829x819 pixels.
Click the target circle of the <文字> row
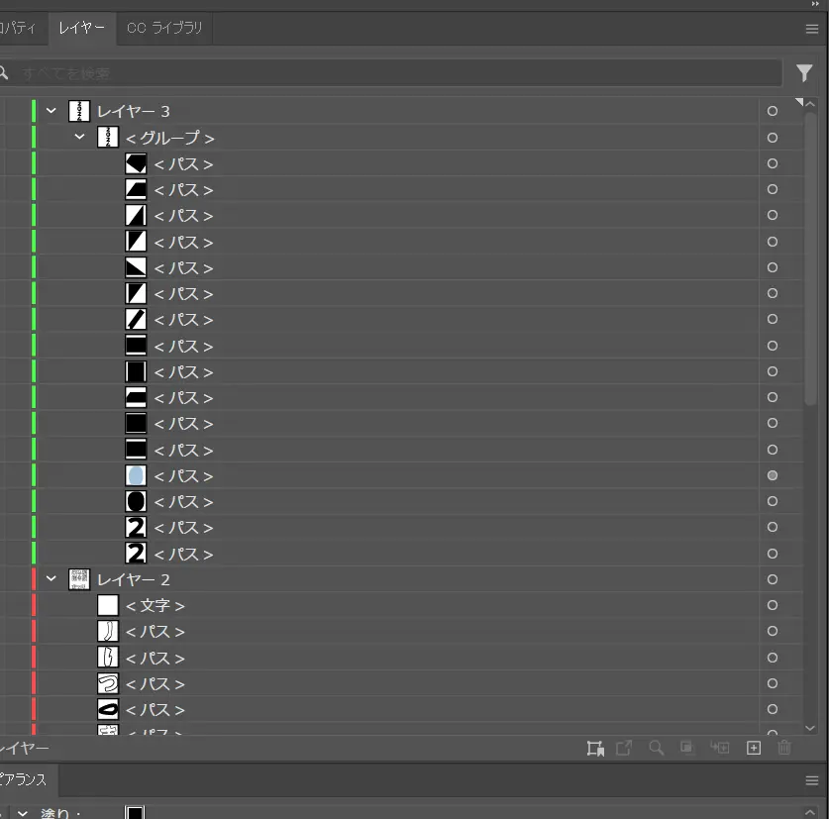[x=773, y=605]
